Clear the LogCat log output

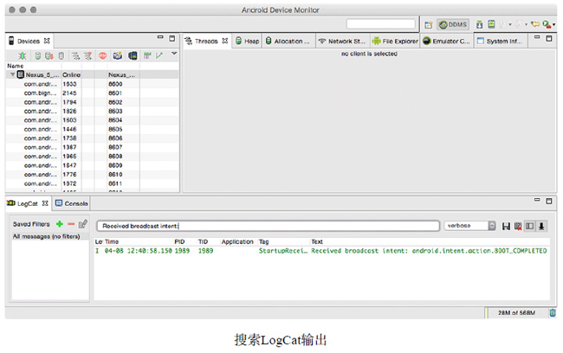click(518, 226)
